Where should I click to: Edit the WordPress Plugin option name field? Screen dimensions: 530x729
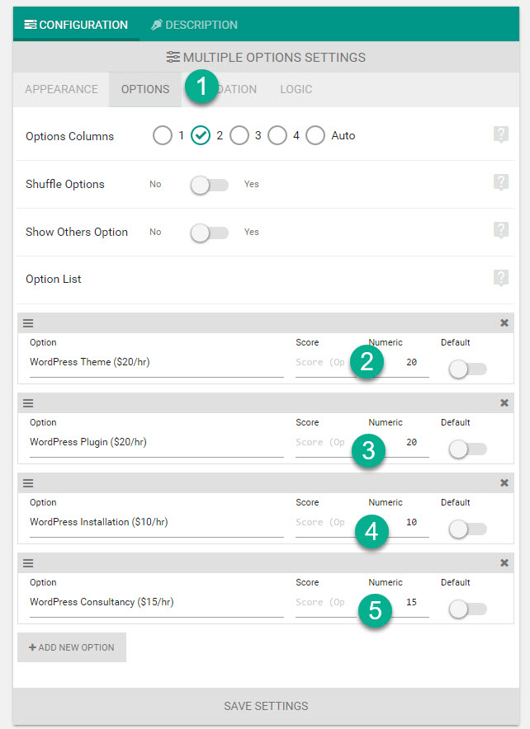coord(157,443)
